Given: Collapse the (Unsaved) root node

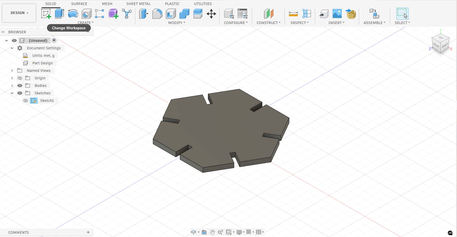Looking at the screenshot, I should click(x=7, y=41).
